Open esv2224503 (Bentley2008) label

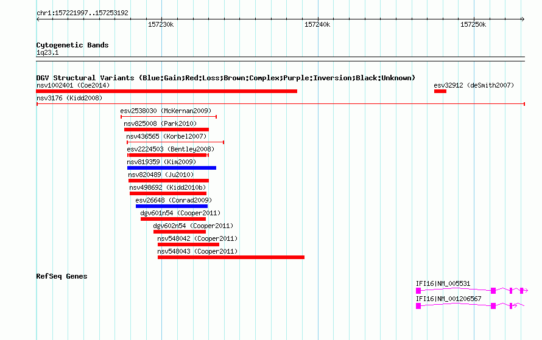[x=171, y=149]
